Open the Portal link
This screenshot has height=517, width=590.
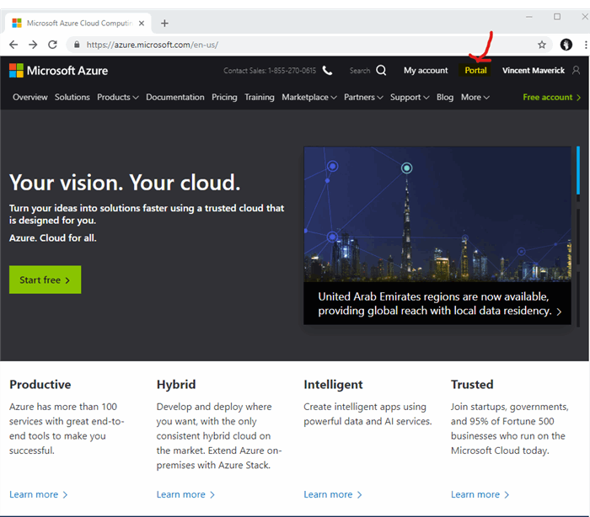pyautogui.click(x=475, y=71)
